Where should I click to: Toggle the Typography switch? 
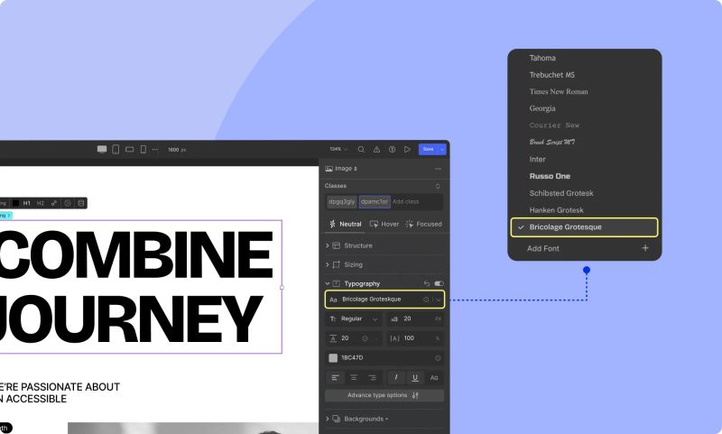tap(439, 283)
